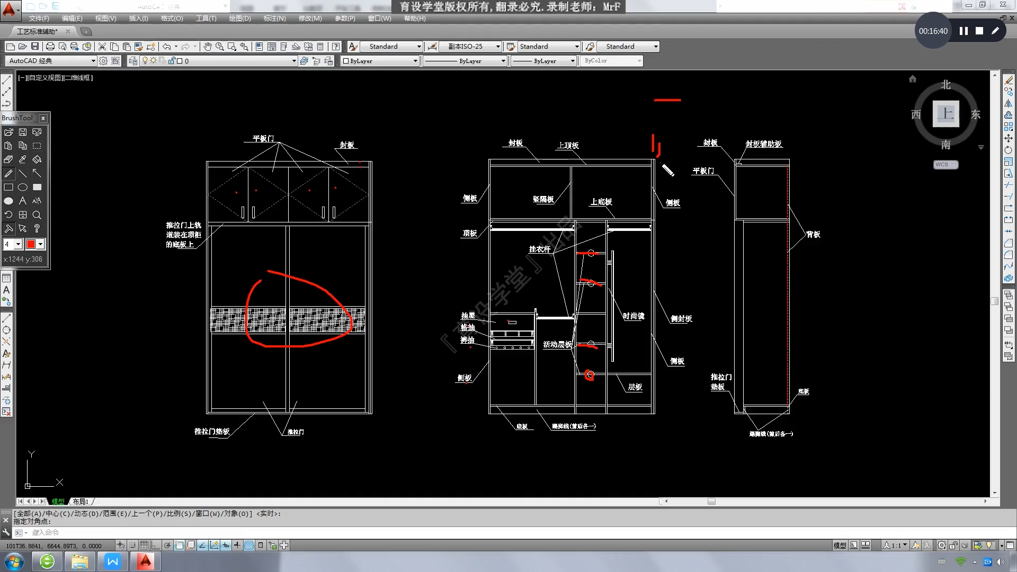
Task: Open the Layer Properties Manager icon
Action: point(133,61)
